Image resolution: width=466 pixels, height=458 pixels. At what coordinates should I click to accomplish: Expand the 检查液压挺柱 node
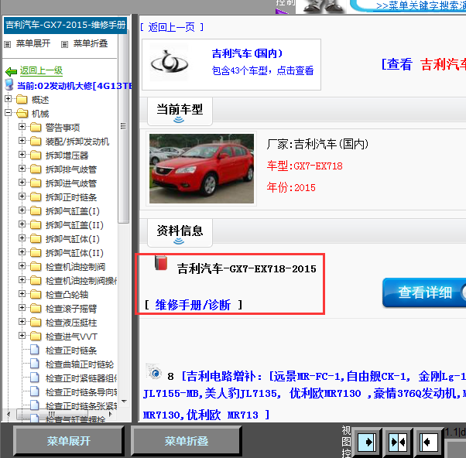pyautogui.click(x=22, y=321)
